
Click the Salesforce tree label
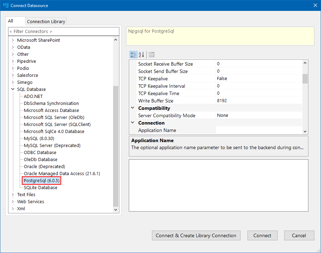click(28, 75)
